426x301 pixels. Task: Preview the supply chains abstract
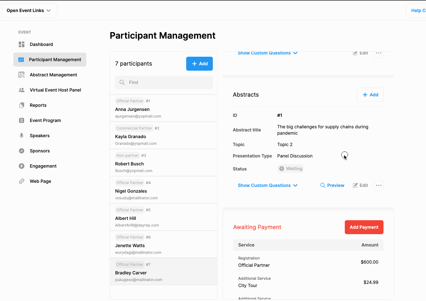[332, 185]
